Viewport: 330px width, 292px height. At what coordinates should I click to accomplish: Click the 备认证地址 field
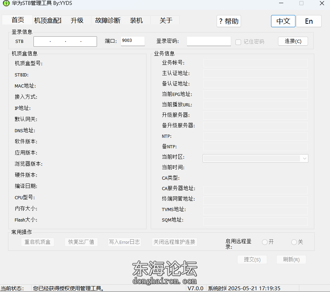tap(255, 84)
